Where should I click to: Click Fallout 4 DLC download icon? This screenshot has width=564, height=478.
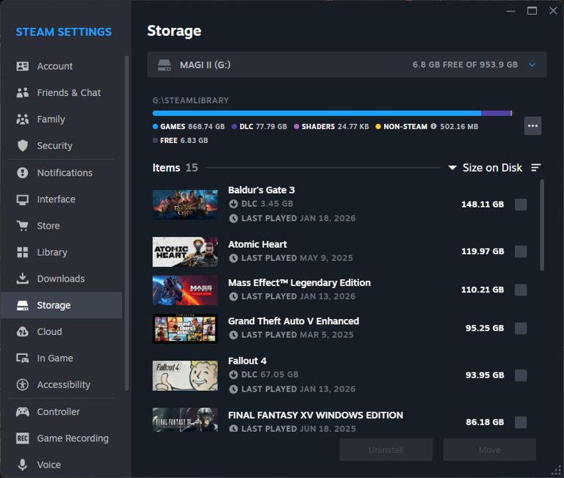(x=234, y=375)
